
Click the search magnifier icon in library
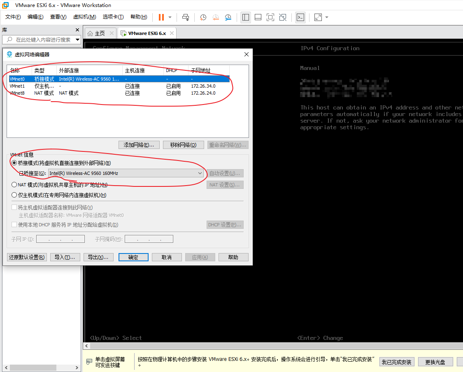tap(9, 39)
